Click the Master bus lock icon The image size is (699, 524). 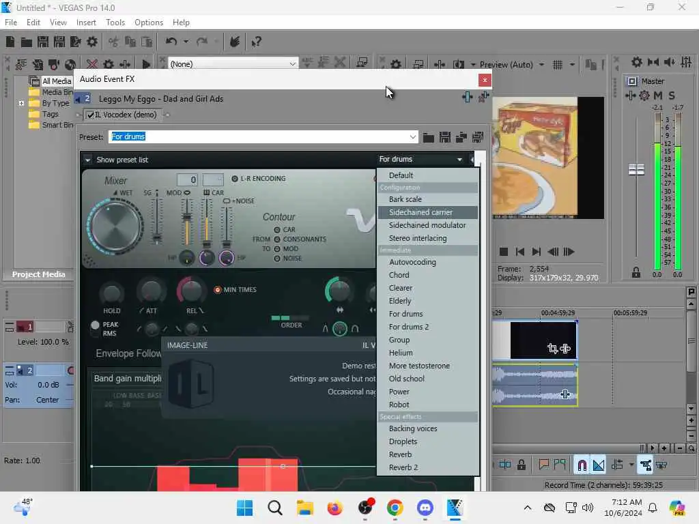tap(636, 273)
